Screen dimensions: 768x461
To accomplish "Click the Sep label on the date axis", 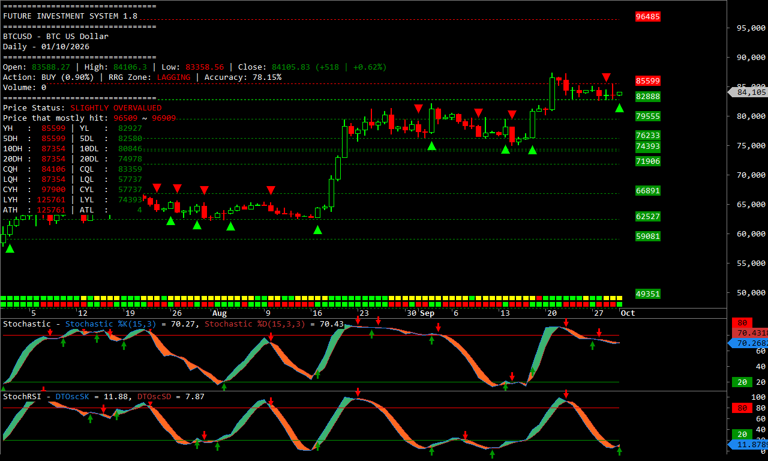I will point(427,313).
